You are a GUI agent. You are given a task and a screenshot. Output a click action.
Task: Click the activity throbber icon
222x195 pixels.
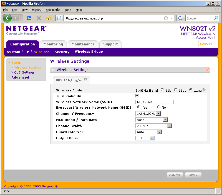pos(217,10)
